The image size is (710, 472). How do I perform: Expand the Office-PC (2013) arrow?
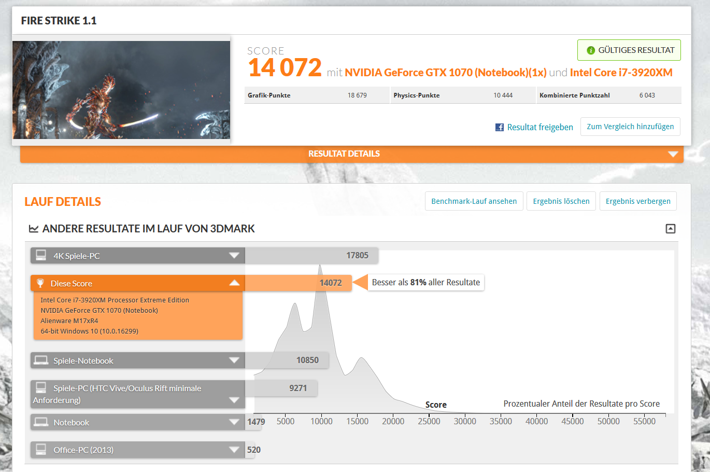click(234, 450)
